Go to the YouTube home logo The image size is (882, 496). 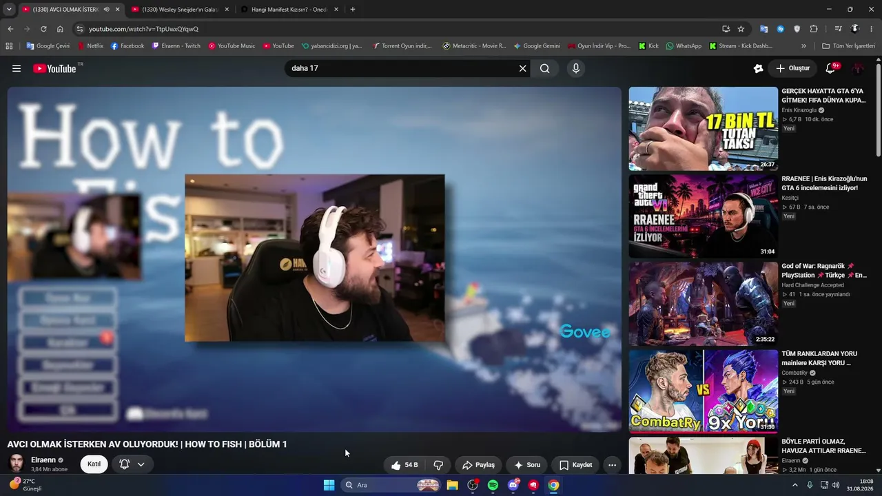55,68
